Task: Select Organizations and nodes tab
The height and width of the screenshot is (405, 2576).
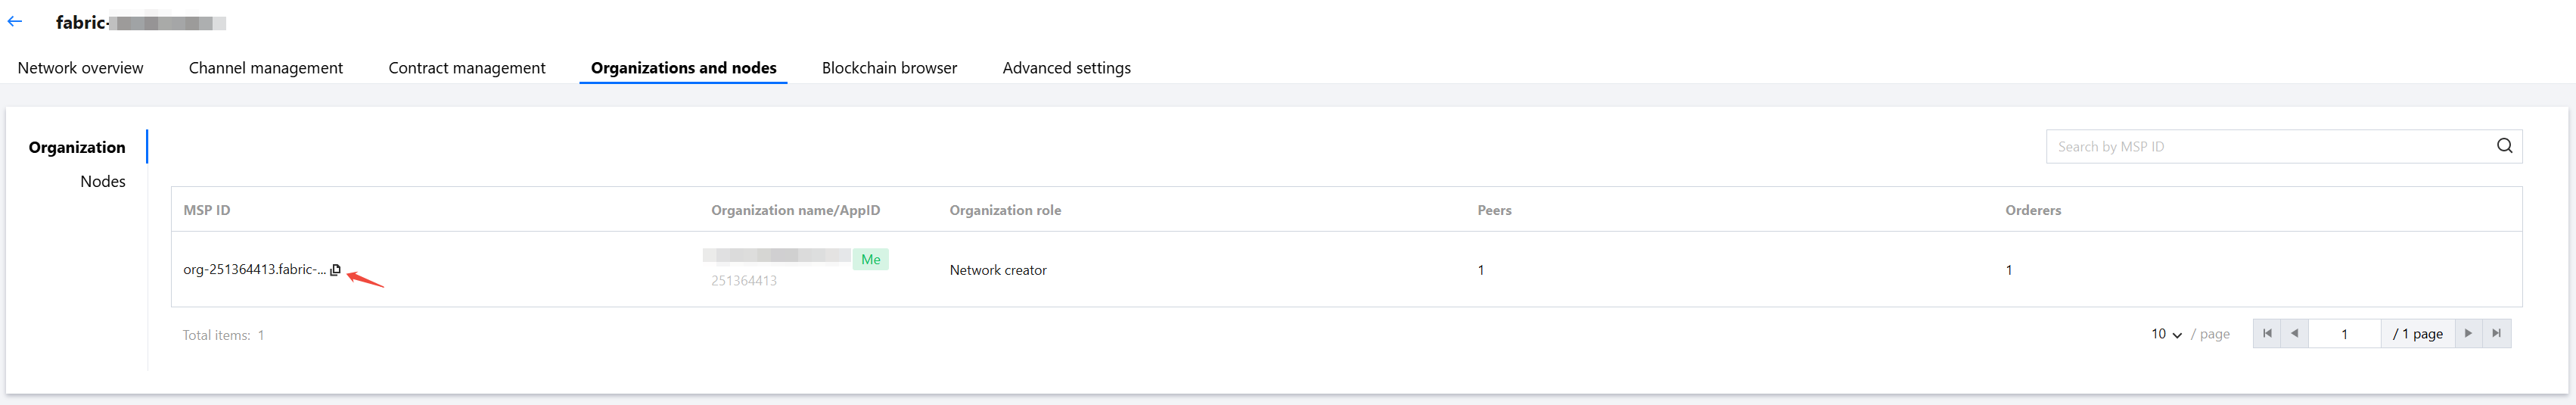Action: pyautogui.click(x=683, y=68)
